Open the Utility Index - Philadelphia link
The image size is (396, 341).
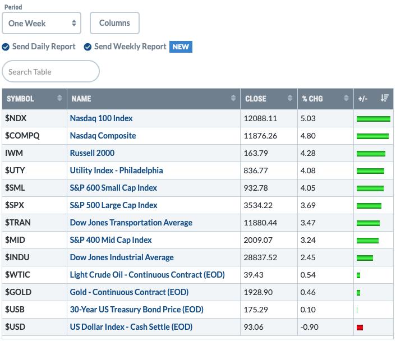coord(116,170)
